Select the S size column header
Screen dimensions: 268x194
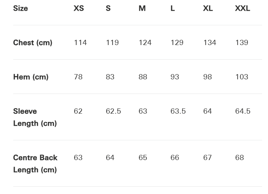(x=108, y=8)
